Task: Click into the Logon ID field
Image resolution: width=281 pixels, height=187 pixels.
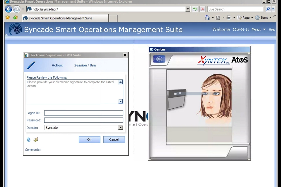Action: (x=84, y=113)
